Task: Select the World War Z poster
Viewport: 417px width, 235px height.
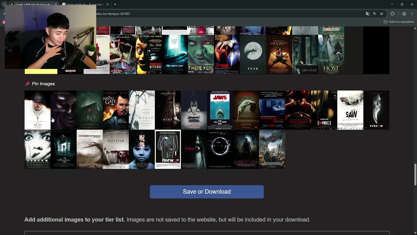Action: [272, 149]
